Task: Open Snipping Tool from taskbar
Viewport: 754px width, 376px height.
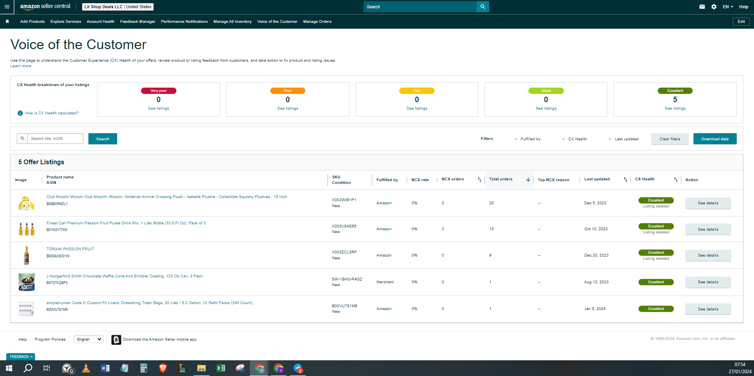Action: coord(240,368)
